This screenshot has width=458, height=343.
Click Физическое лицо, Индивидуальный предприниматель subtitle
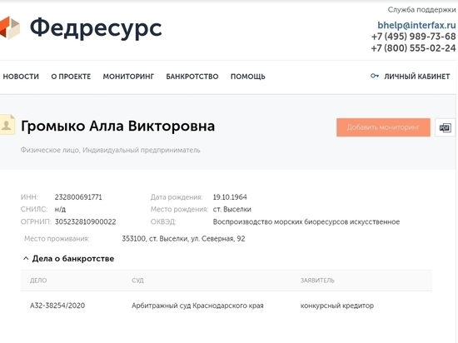(x=111, y=150)
